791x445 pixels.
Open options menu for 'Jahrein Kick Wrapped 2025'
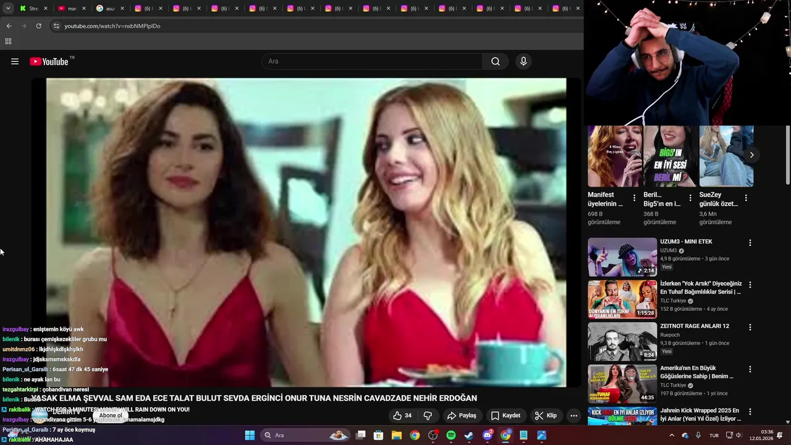750,411
